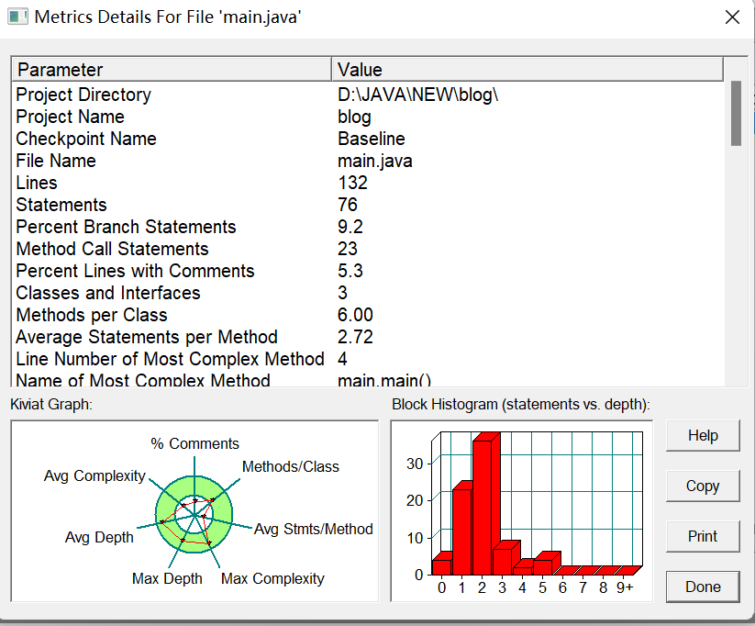Click the Avg Stmts/Method label in Kiviat graph
Screen dimensions: 755x626
[x=314, y=529]
